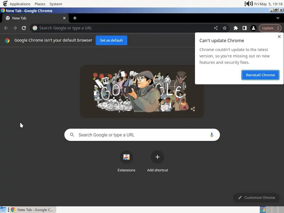Open Customize Chrome button
284x213 pixels.
pos(257,197)
